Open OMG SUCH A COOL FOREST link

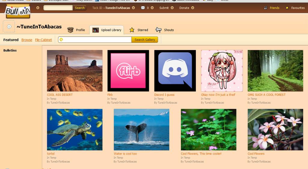[266, 95]
